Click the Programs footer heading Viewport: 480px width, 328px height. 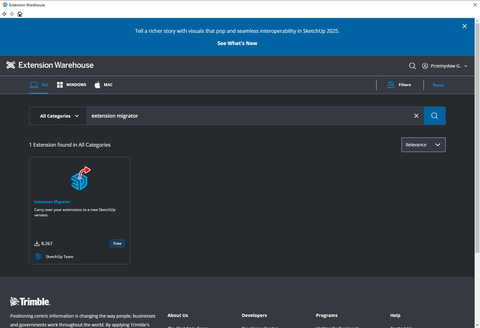tap(327, 315)
